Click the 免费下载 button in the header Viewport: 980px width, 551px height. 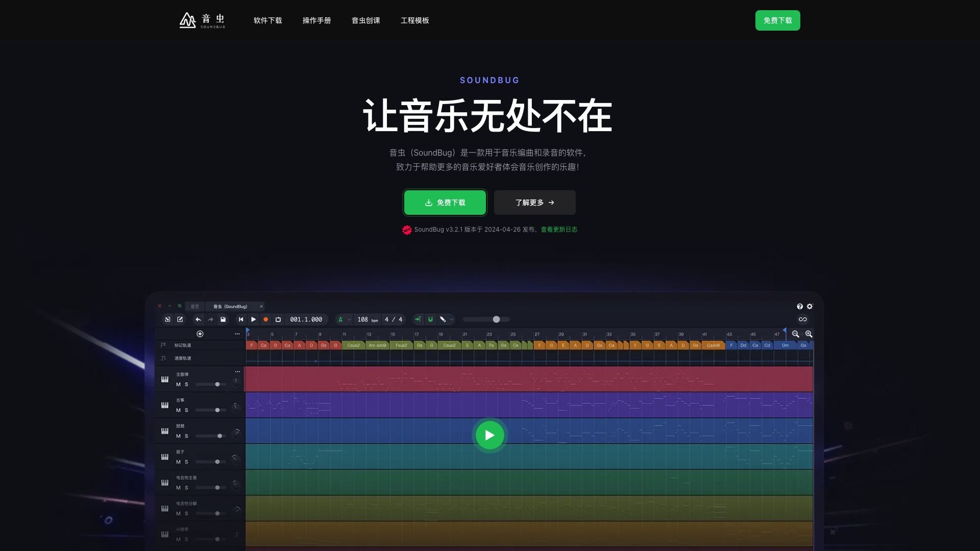click(x=778, y=20)
